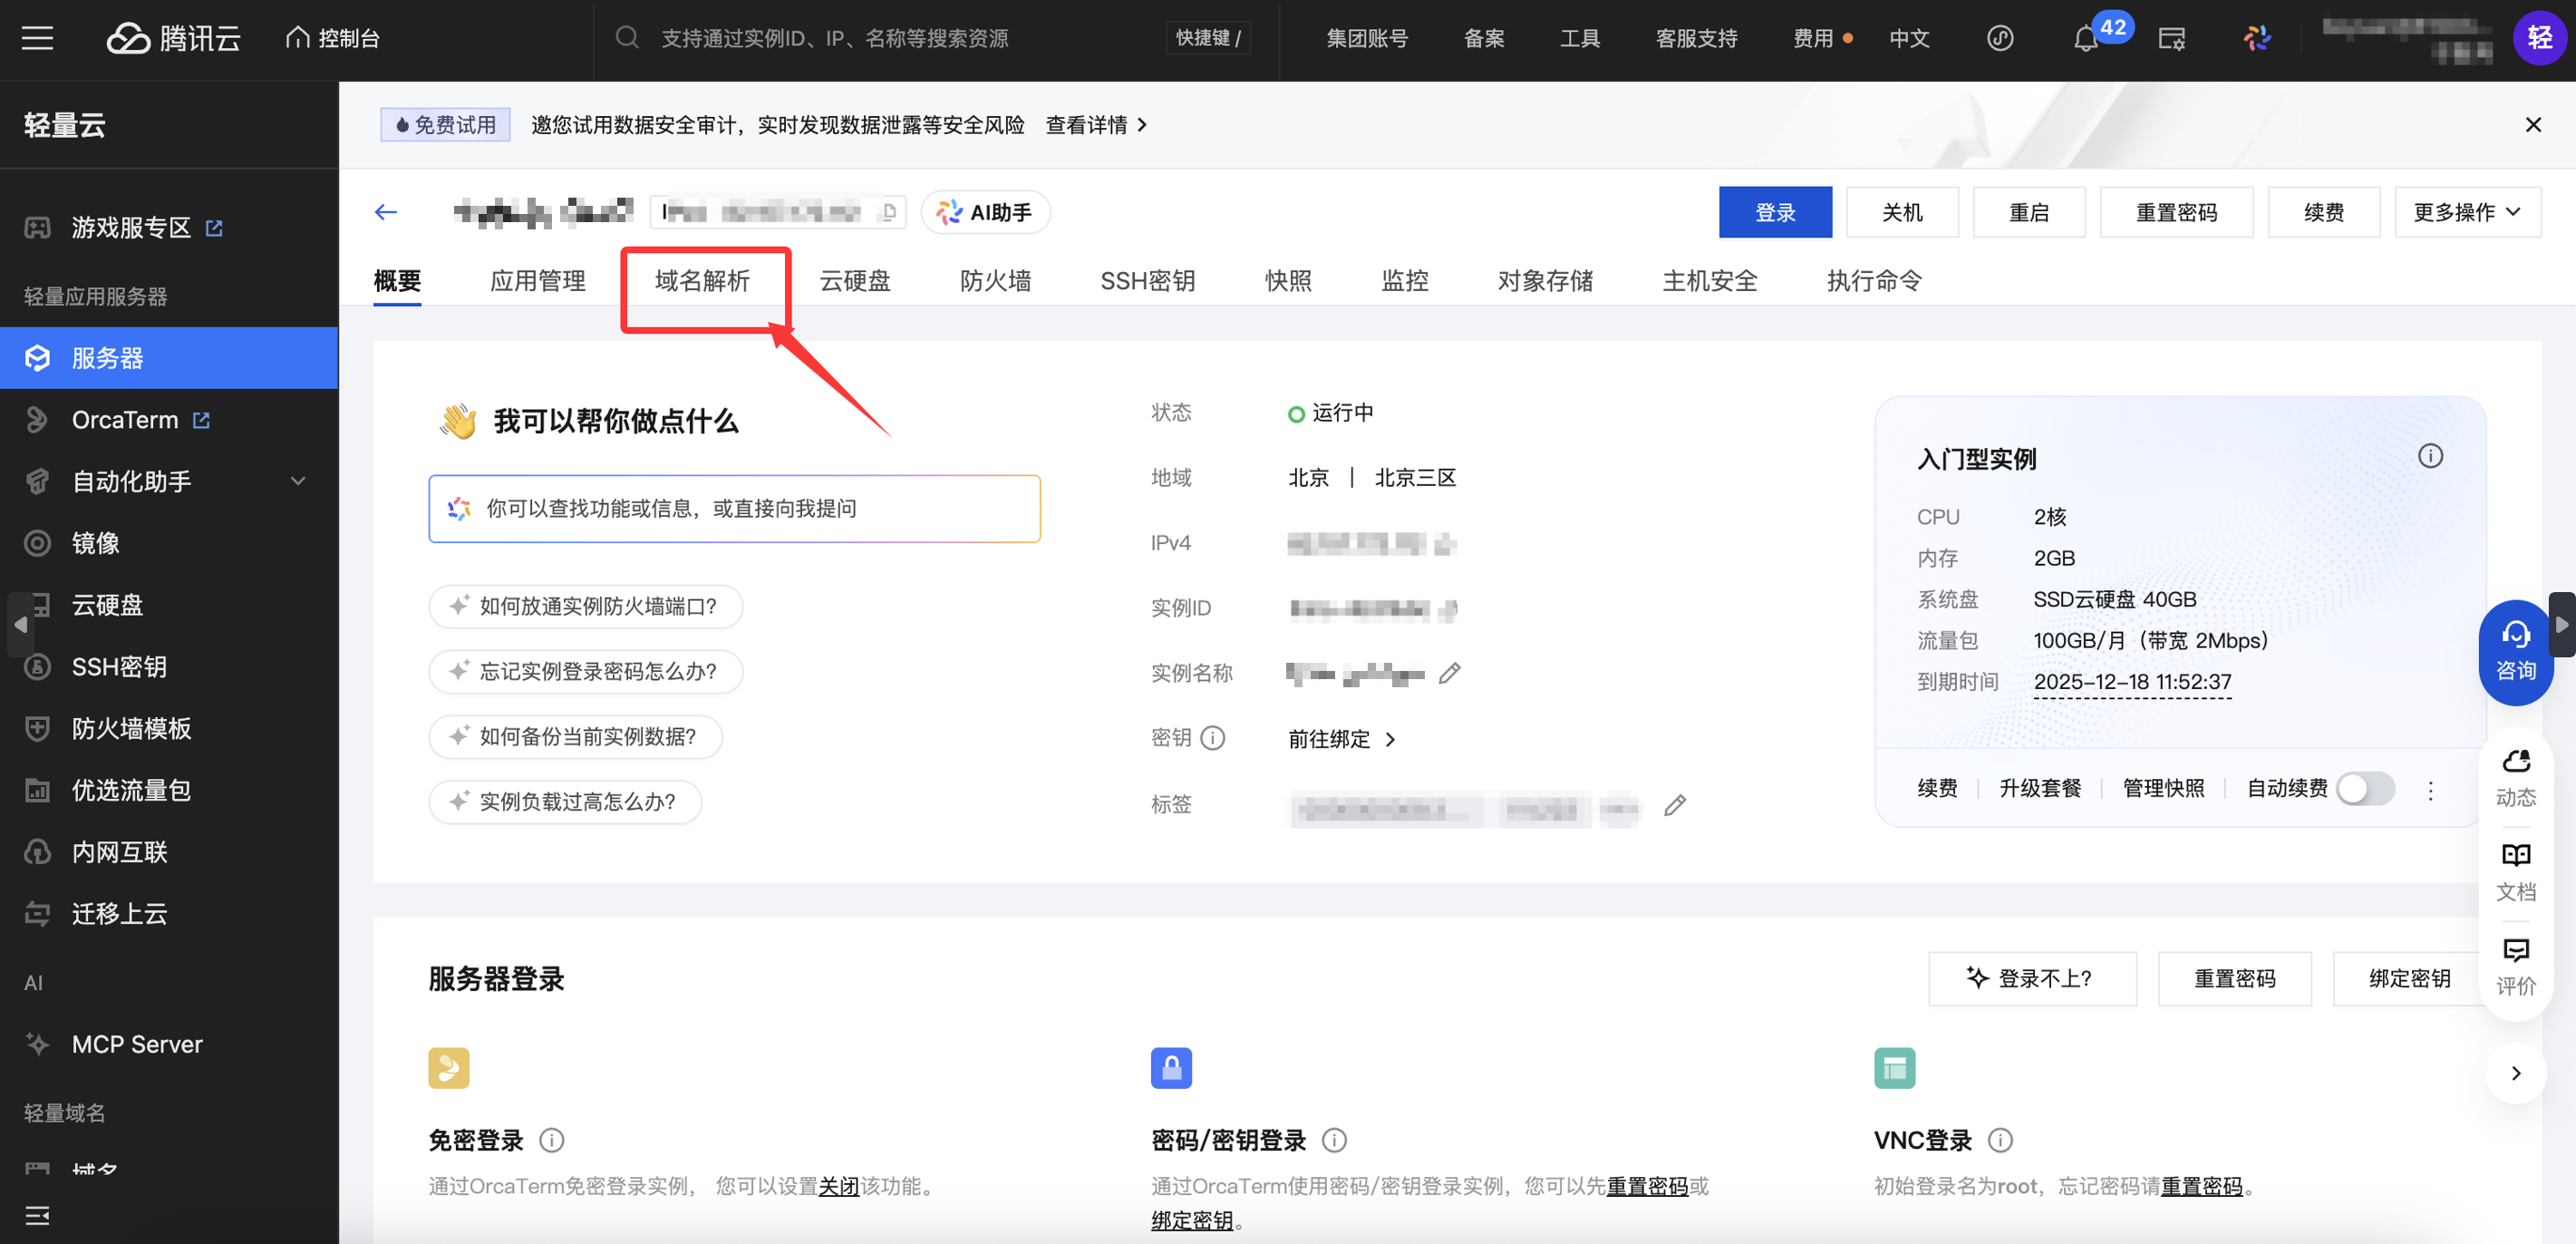Click the back arrow beside instance name
This screenshot has width=2576, height=1244.
pyautogui.click(x=386, y=212)
